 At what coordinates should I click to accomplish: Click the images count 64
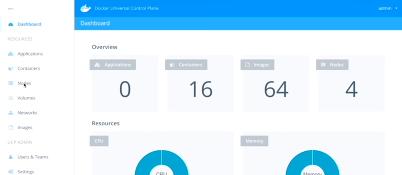(x=276, y=90)
